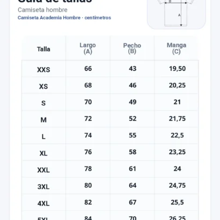Open the t-shirt measurement diagram thumbnail
This screenshot has width=220, height=220.
click(177, 14)
